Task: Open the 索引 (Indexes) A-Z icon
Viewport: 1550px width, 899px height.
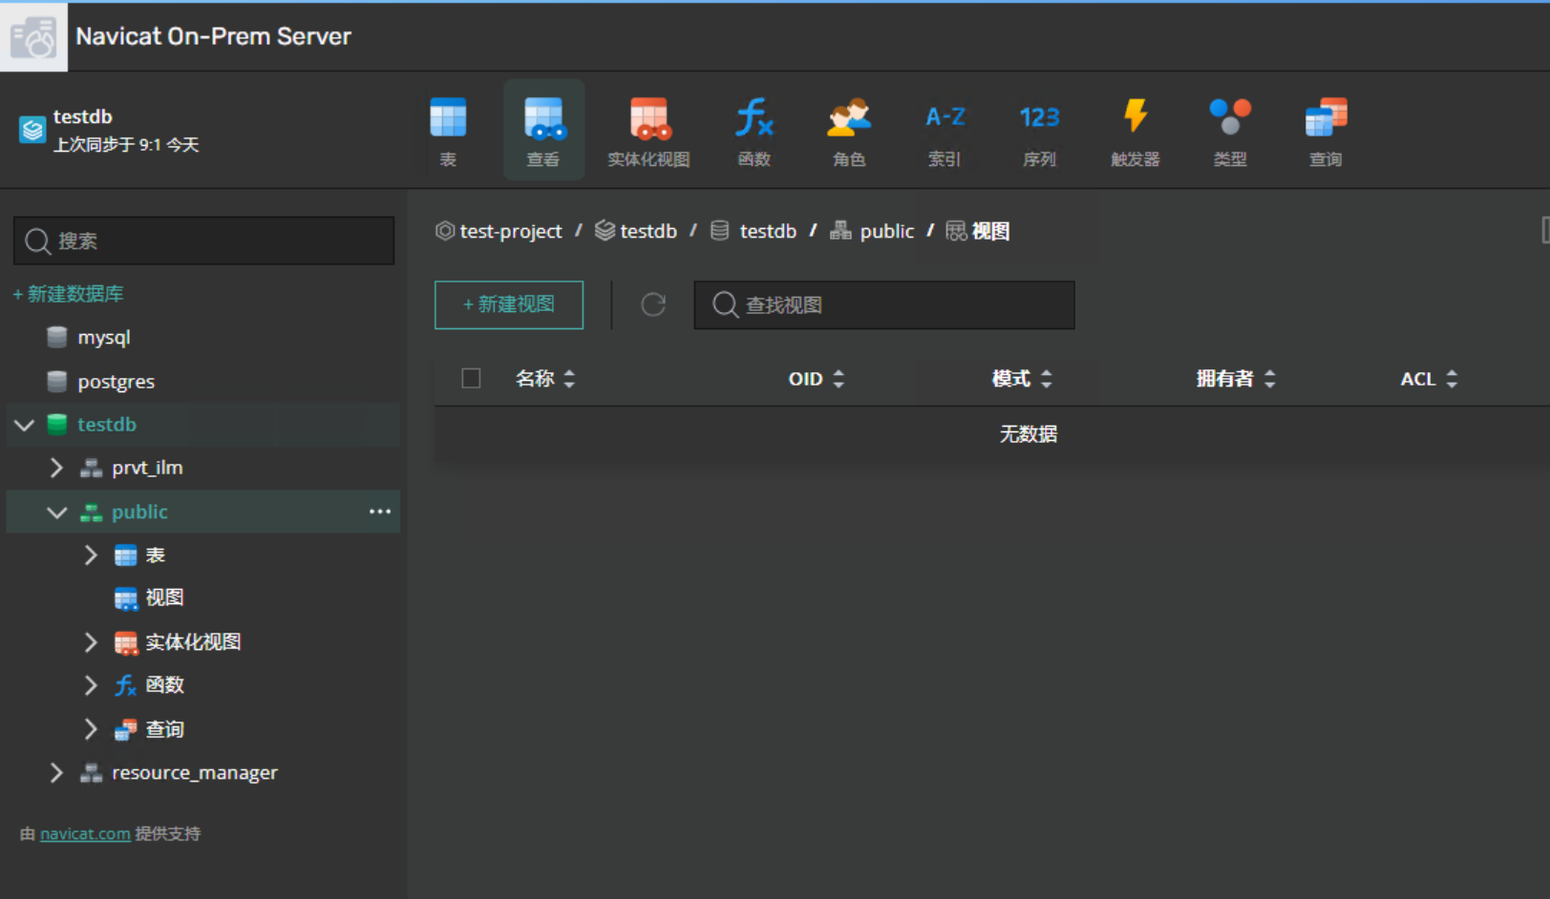Action: pos(945,131)
